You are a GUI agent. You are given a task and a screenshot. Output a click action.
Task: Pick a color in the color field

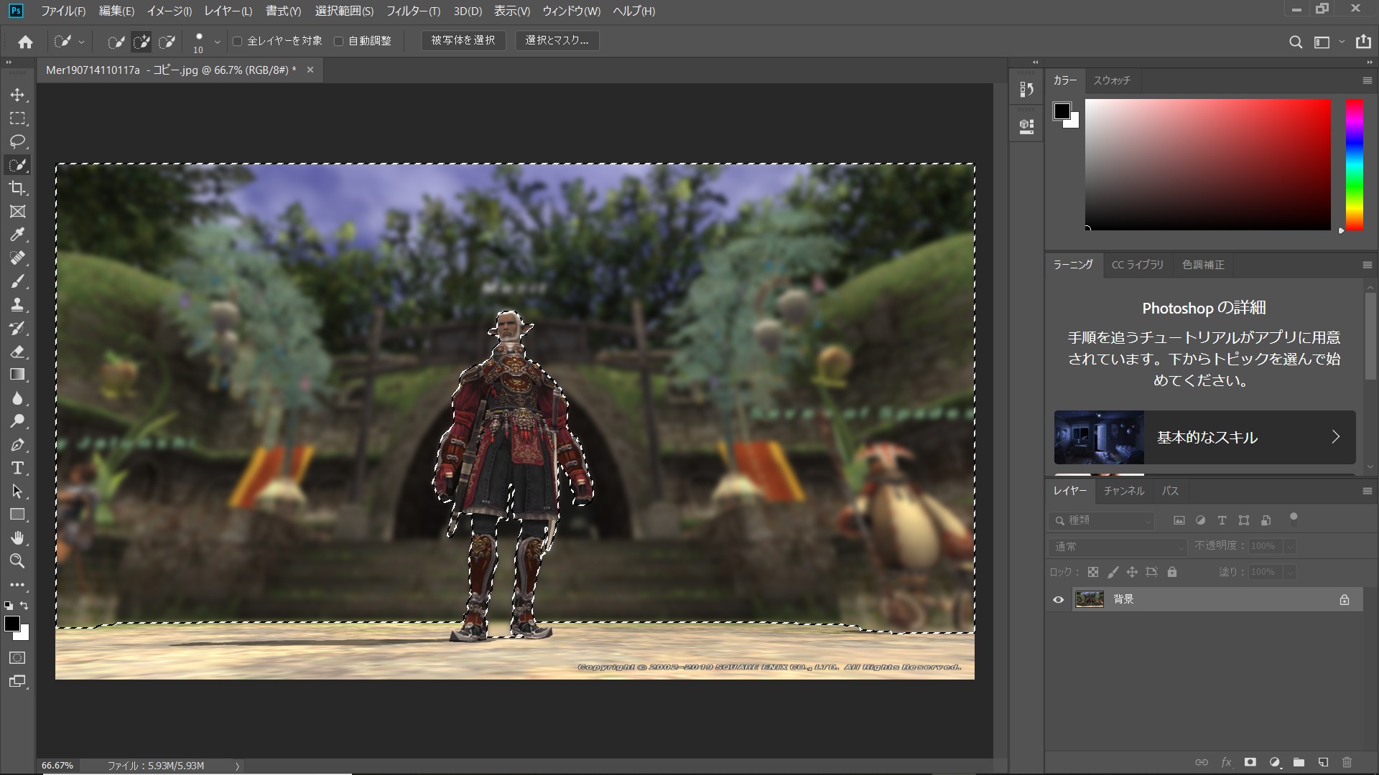[x=1207, y=164]
